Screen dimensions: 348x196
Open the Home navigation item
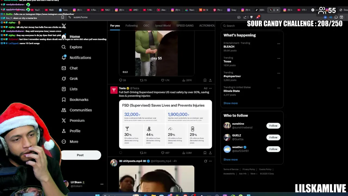pos(71,36)
